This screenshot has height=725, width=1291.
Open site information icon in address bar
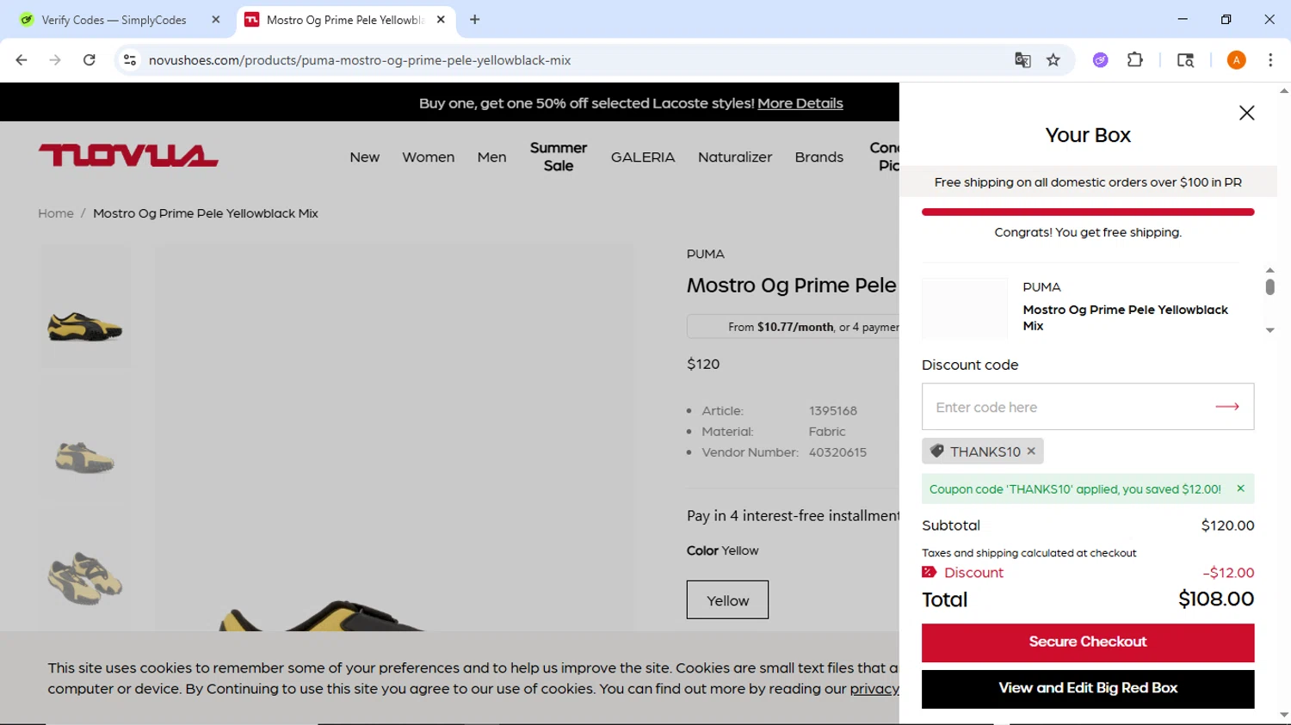[x=130, y=60]
